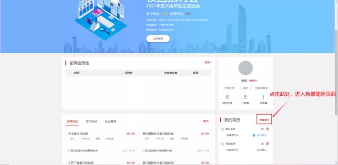Click the document icon beside 英语老师
Viewport: 338px width, 165px height.
point(222,144)
